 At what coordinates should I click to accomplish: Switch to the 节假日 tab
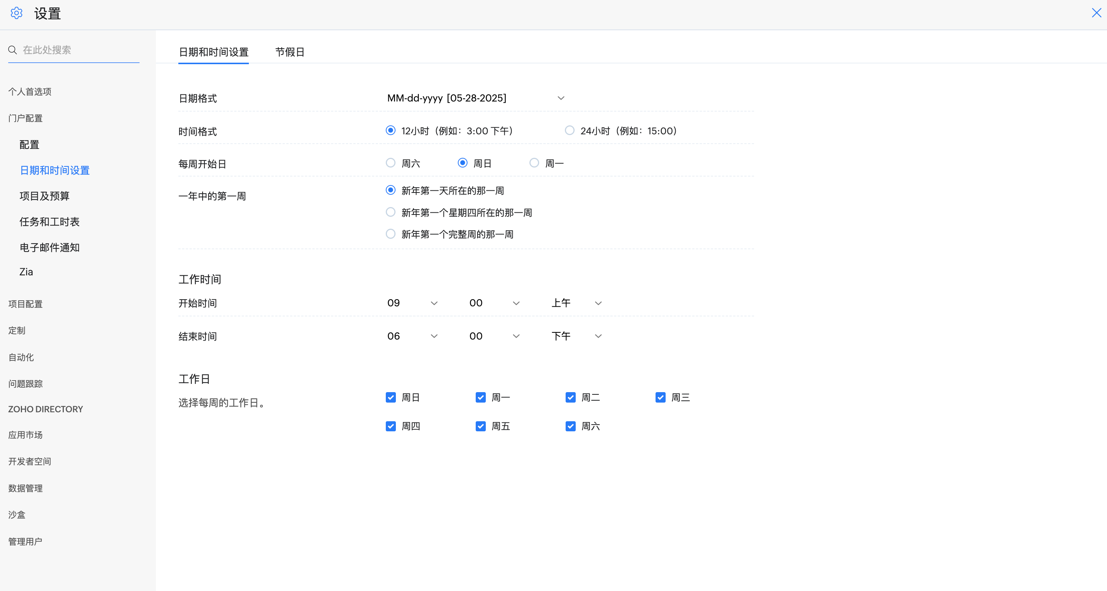click(290, 52)
